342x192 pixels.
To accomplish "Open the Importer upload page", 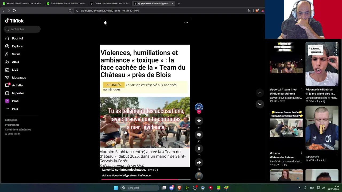I will [18, 93].
